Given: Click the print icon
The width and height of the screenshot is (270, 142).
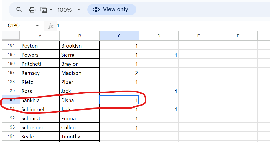Looking at the screenshot, I should tap(32, 10).
